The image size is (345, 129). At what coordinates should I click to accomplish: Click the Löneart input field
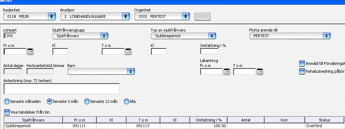click(x=10, y=36)
